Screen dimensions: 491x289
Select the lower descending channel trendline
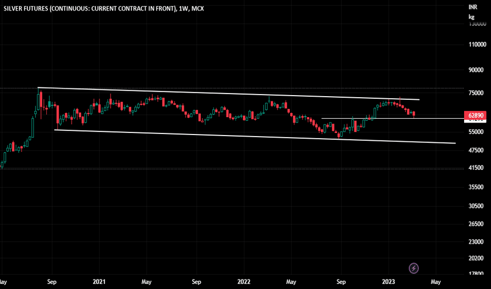point(255,137)
